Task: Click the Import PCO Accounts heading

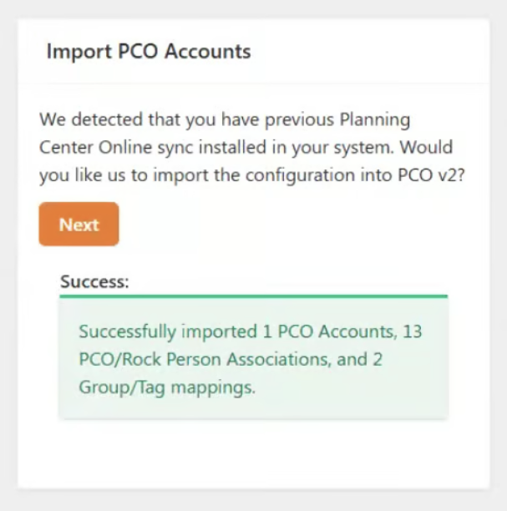Action: click(x=148, y=51)
